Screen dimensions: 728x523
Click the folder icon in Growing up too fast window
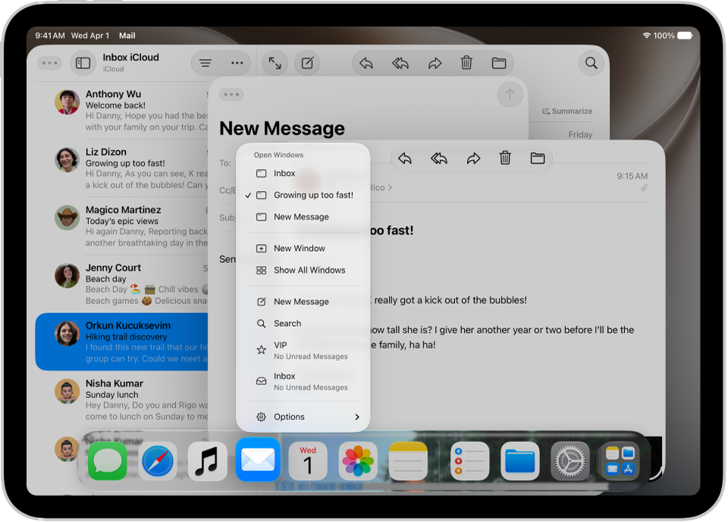tap(537, 158)
